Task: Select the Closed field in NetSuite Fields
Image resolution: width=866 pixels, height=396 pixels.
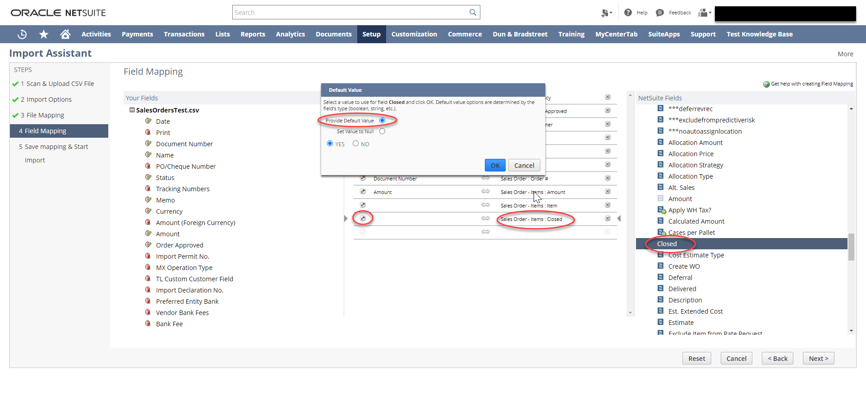Action: 742,244
